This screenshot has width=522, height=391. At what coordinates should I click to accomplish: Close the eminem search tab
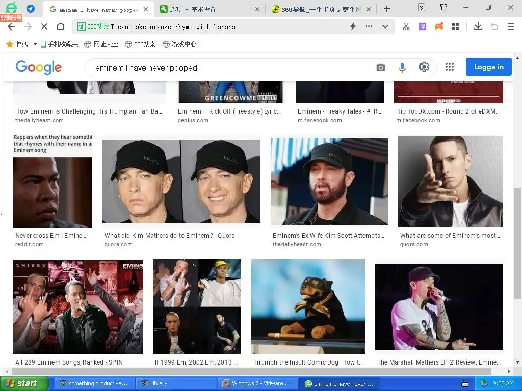(x=146, y=9)
